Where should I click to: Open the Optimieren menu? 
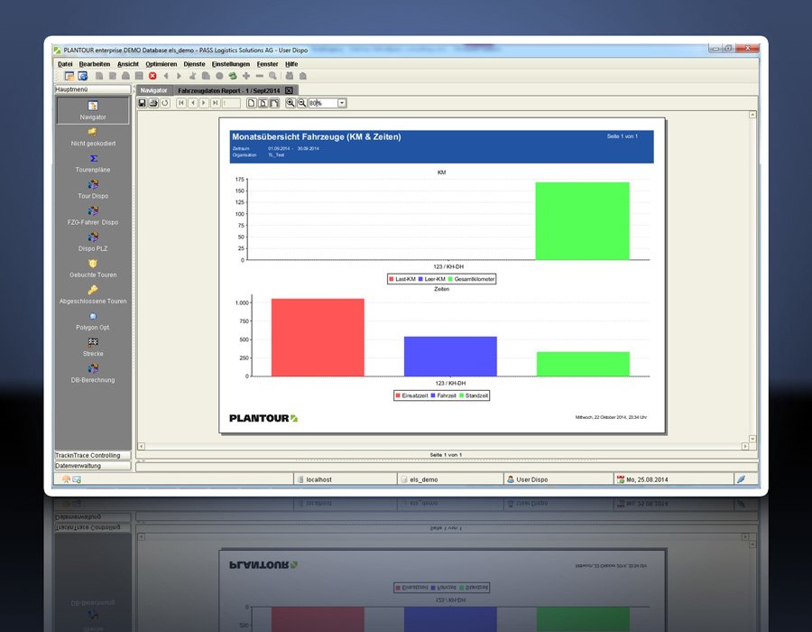click(161, 64)
